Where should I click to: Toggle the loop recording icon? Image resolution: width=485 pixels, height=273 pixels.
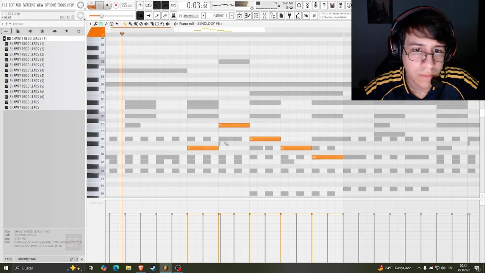[174, 5]
